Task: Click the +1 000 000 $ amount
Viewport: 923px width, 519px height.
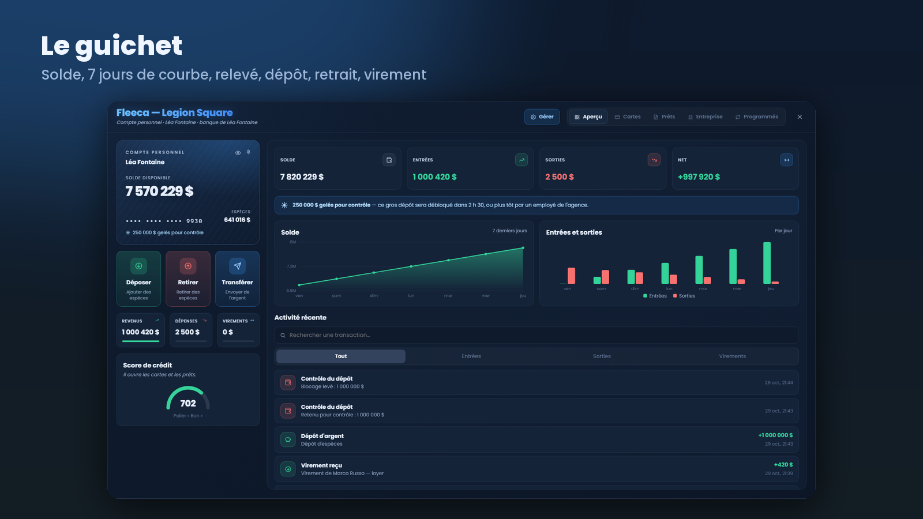Action: [x=775, y=435]
